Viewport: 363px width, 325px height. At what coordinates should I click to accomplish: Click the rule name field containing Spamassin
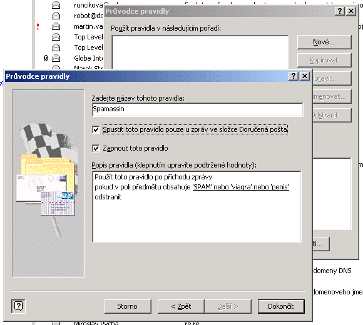click(198, 109)
